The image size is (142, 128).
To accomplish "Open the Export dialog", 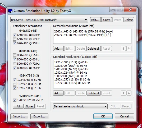I will (x=39, y=116).
